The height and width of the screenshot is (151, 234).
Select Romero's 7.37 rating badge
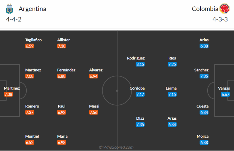[x=30, y=112]
